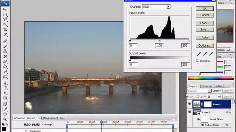Screen dimensions: 236x132
Task: Select the Healing Brush tool
Action: (x=5, y=41)
